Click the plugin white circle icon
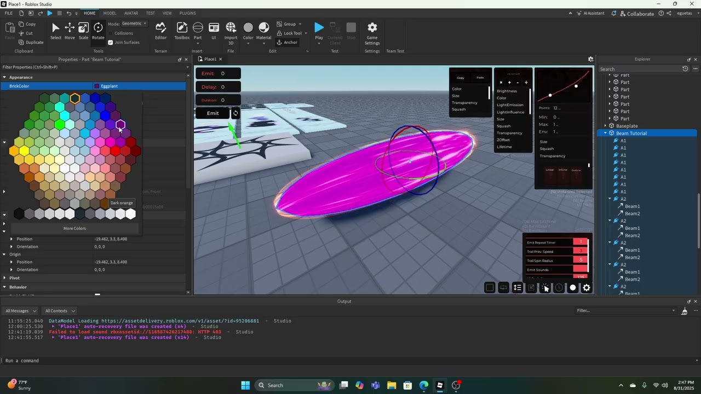The image size is (701, 394). tap(573, 288)
